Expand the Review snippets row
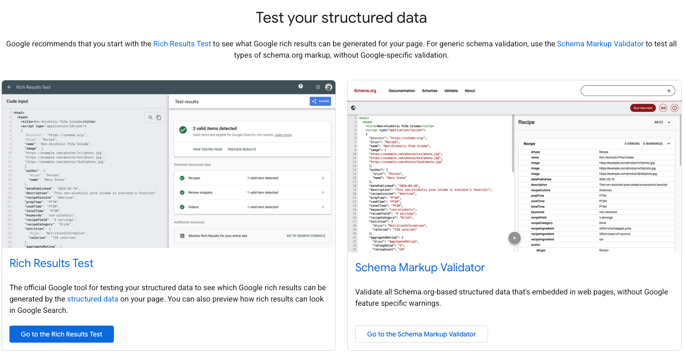 click(x=323, y=193)
